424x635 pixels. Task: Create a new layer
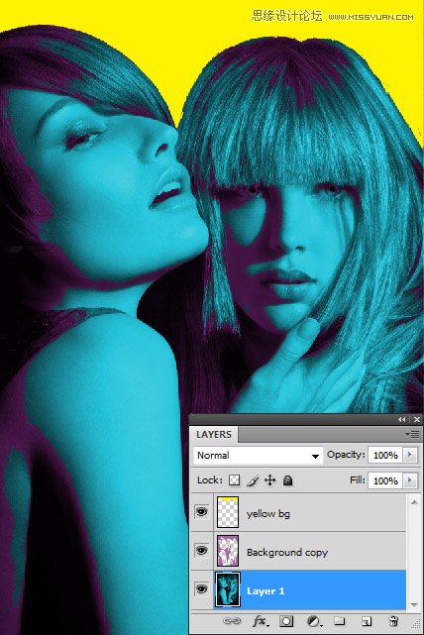click(367, 621)
